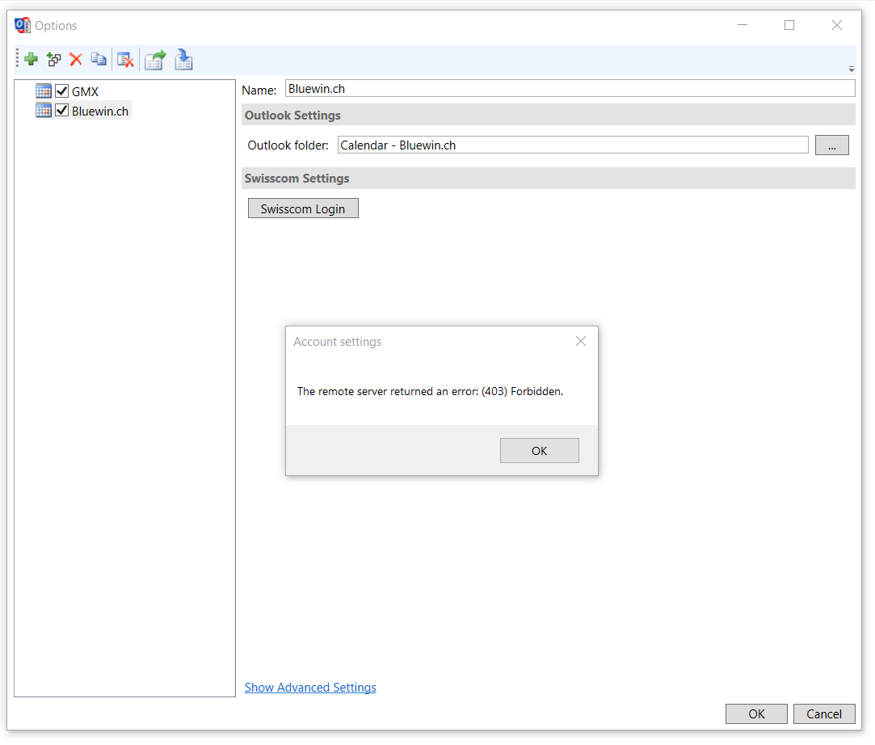Delete the selected profile with the red X
Image resolution: width=875 pixels, height=745 pixels.
[76, 59]
